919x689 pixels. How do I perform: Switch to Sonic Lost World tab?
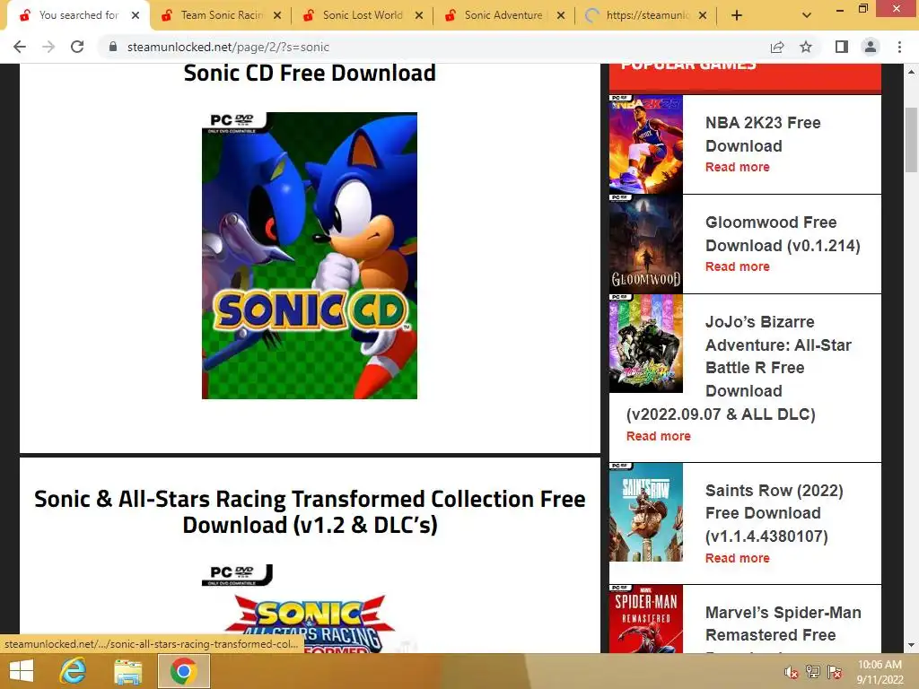(x=363, y=15)
